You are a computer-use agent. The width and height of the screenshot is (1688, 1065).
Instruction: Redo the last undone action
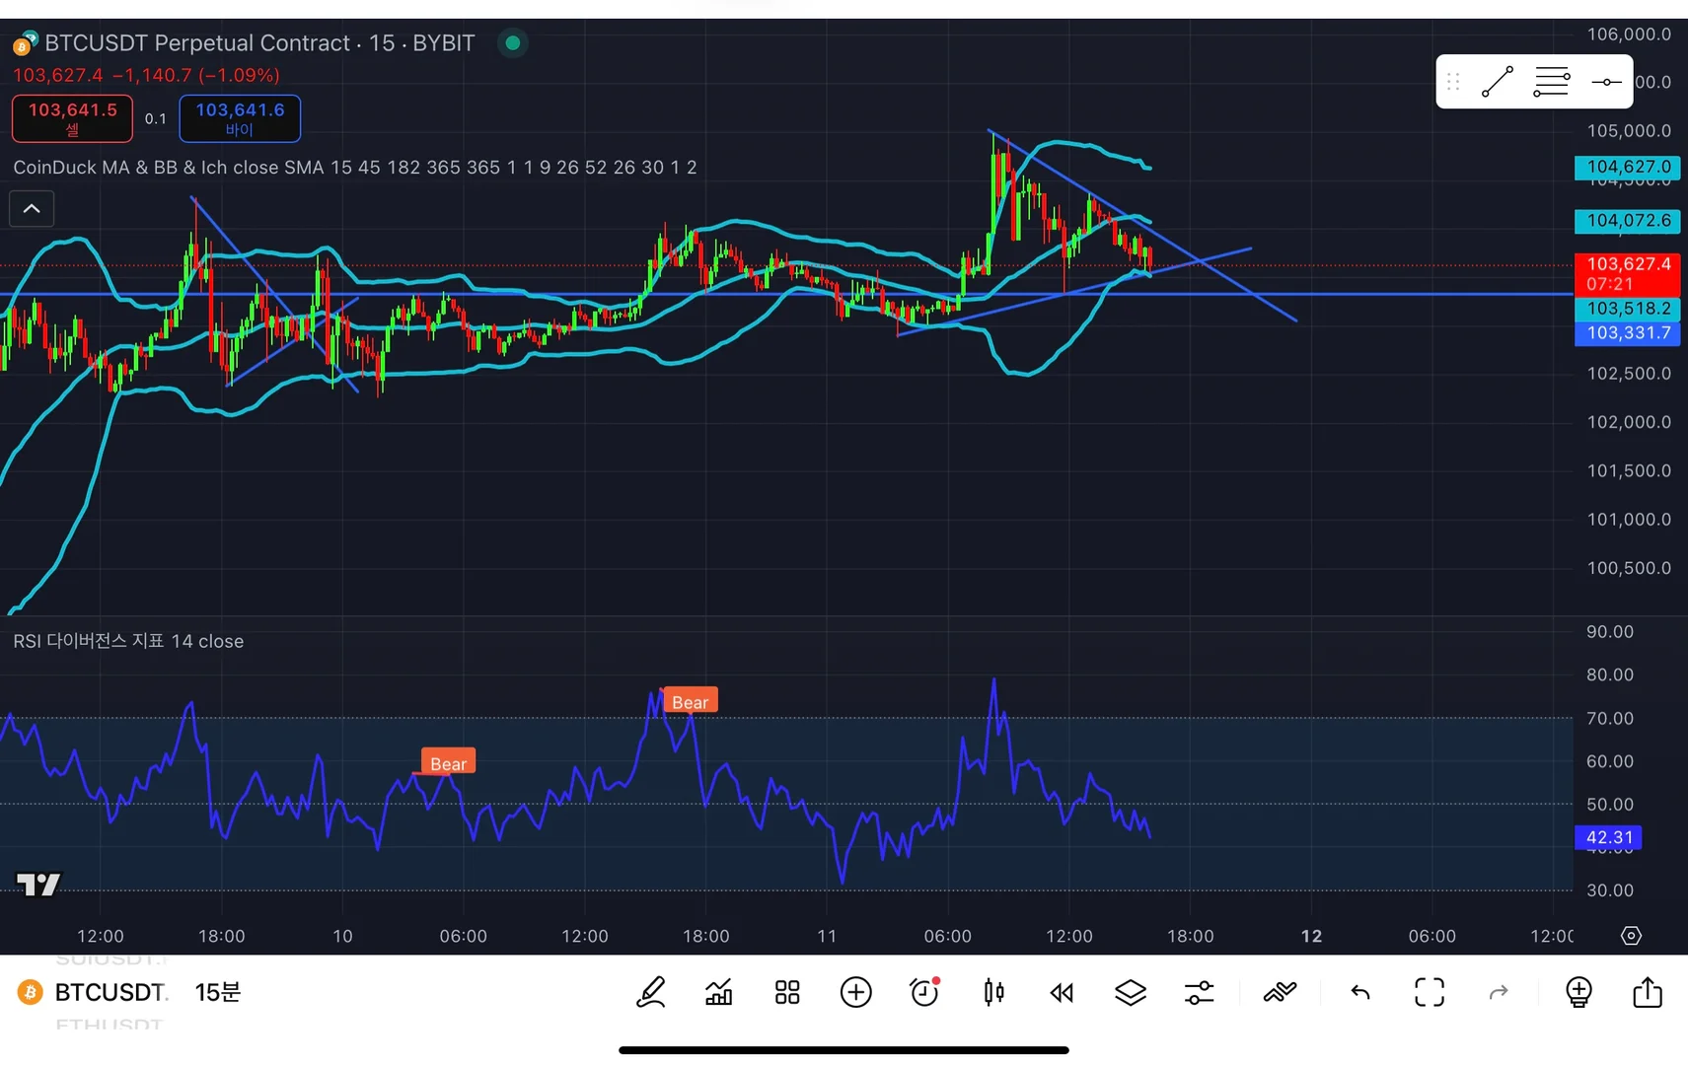click(x=1499, y=992)
